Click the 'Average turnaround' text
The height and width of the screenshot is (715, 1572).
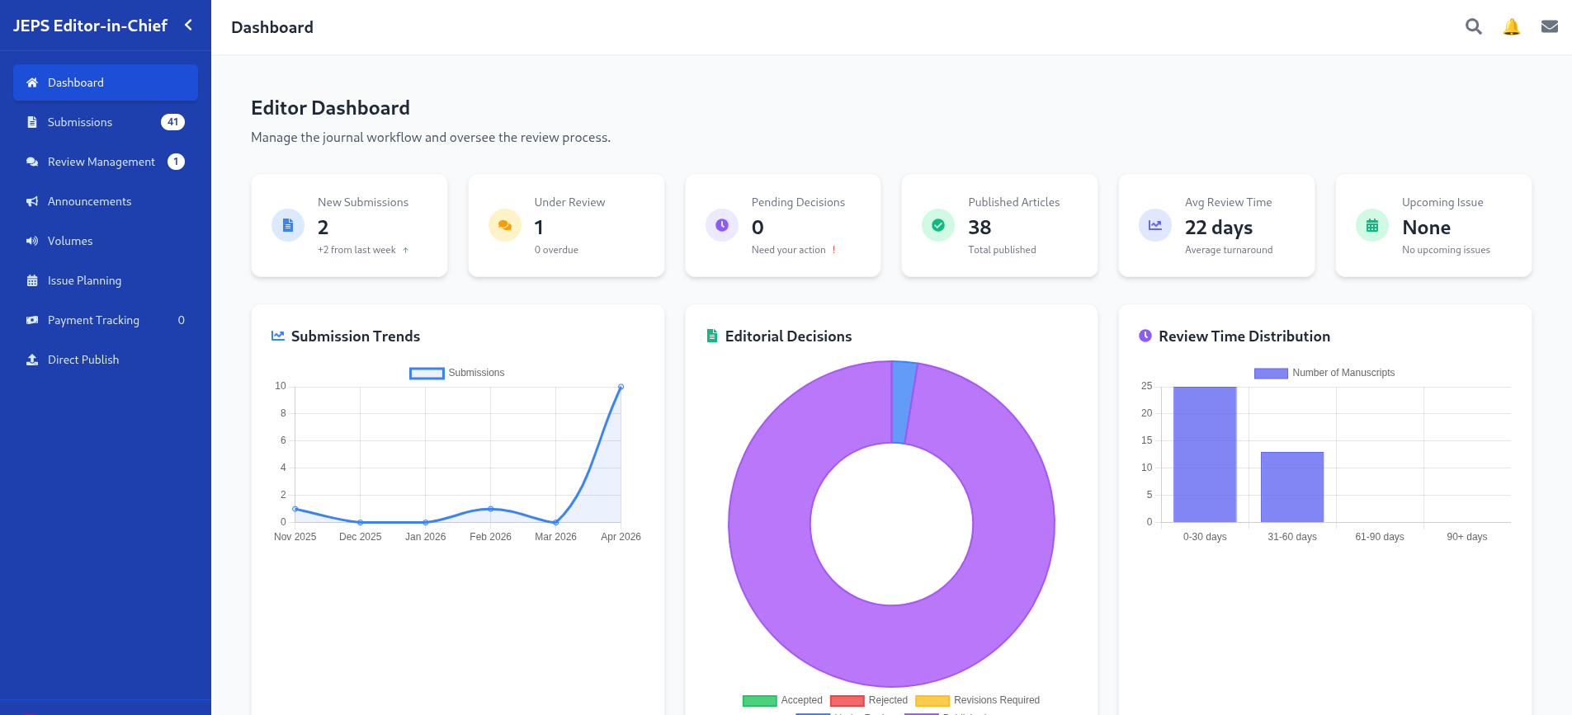[1229, 250]
